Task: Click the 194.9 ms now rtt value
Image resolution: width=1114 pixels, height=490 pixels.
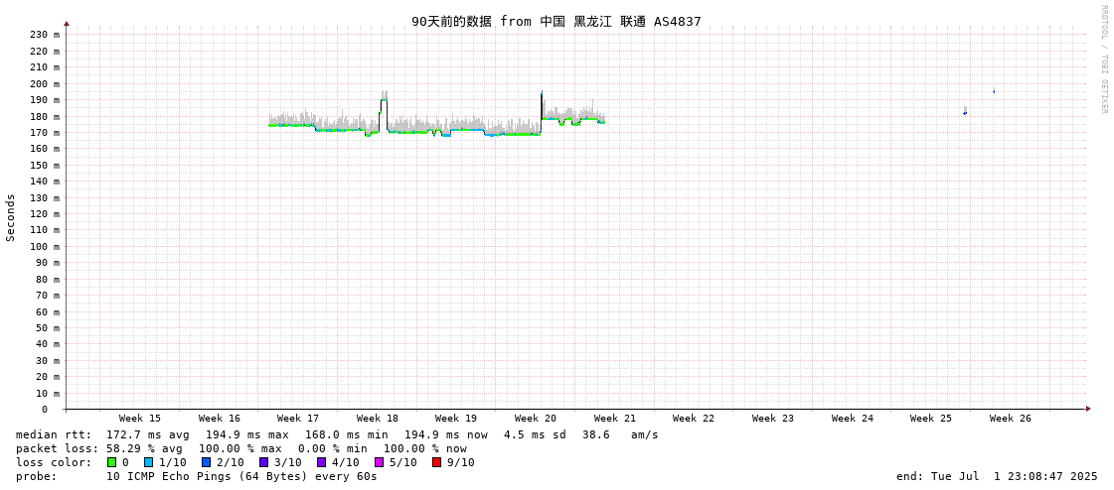Action: [446, 434]
